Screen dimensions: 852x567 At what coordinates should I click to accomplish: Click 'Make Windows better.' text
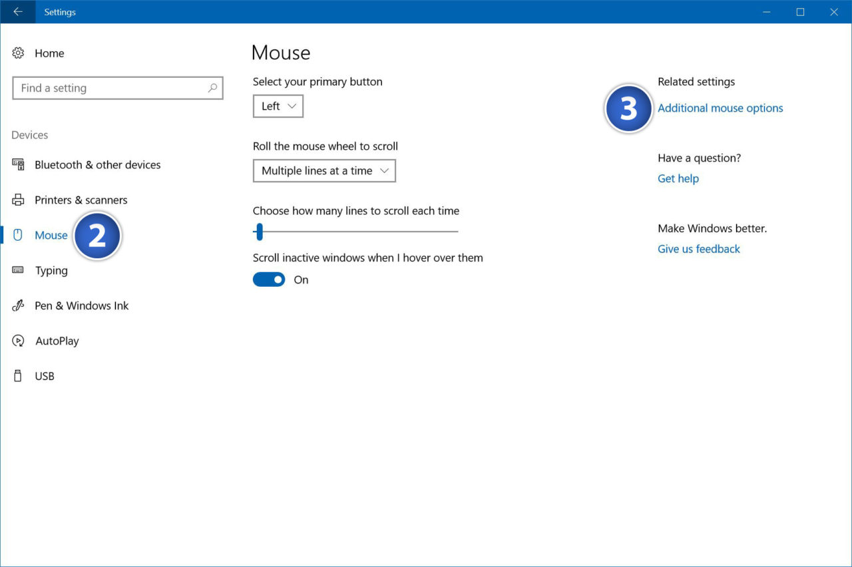(x=712, y=228)
